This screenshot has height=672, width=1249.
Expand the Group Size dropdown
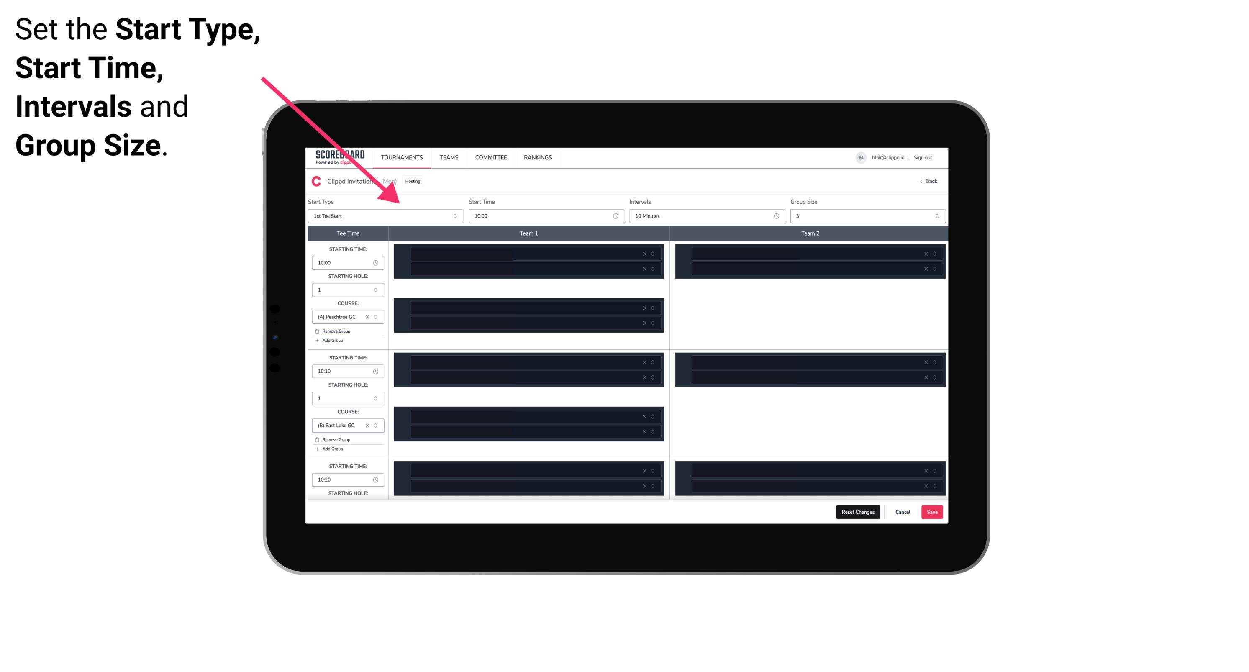click(x=935, y=216)
